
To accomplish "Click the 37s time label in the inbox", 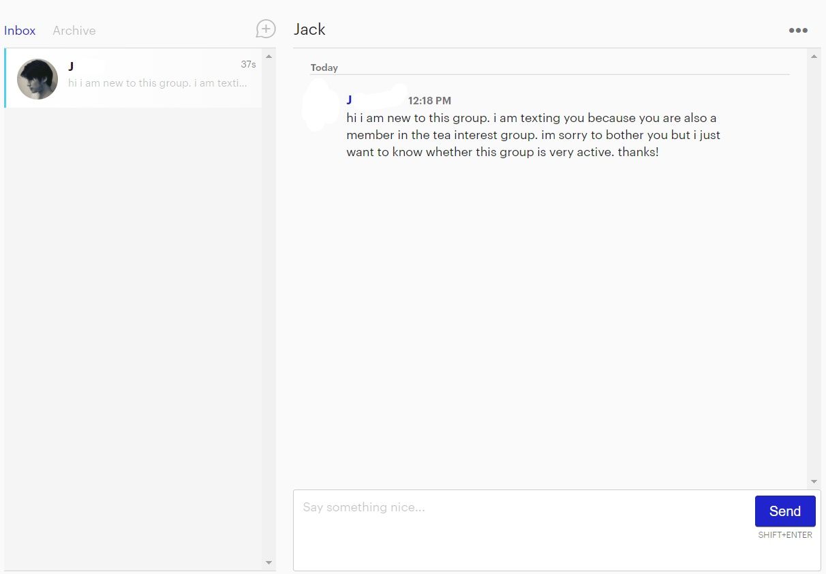I will click(x=248, y=64).
